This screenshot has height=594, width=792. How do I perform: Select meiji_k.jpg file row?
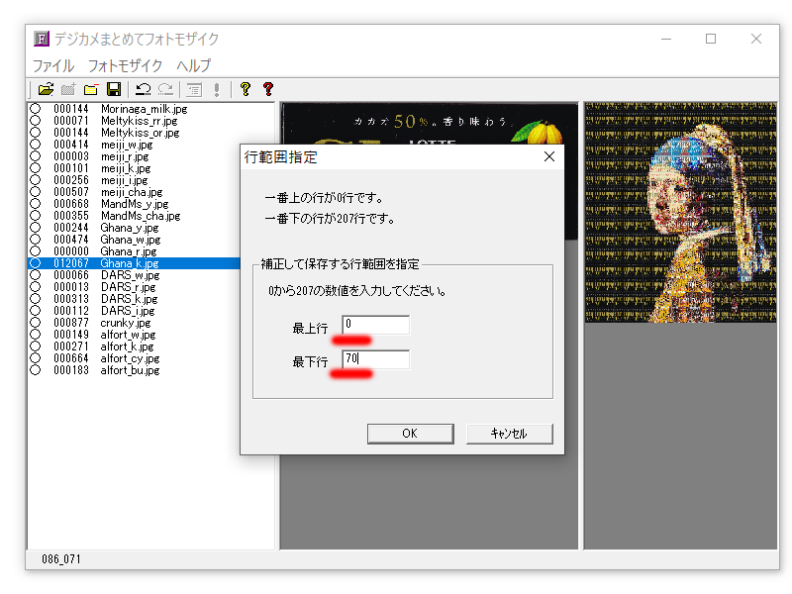pos(134,168)
